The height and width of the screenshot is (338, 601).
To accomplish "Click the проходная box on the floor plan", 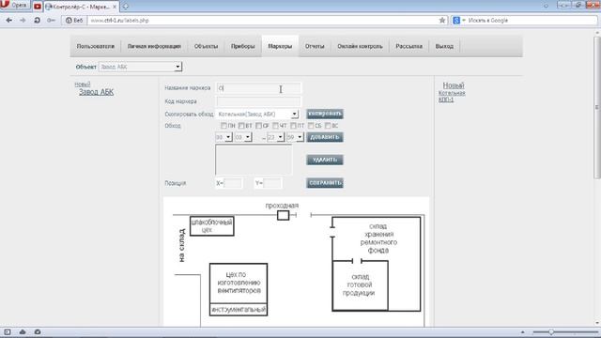I will tap(283, 215).
